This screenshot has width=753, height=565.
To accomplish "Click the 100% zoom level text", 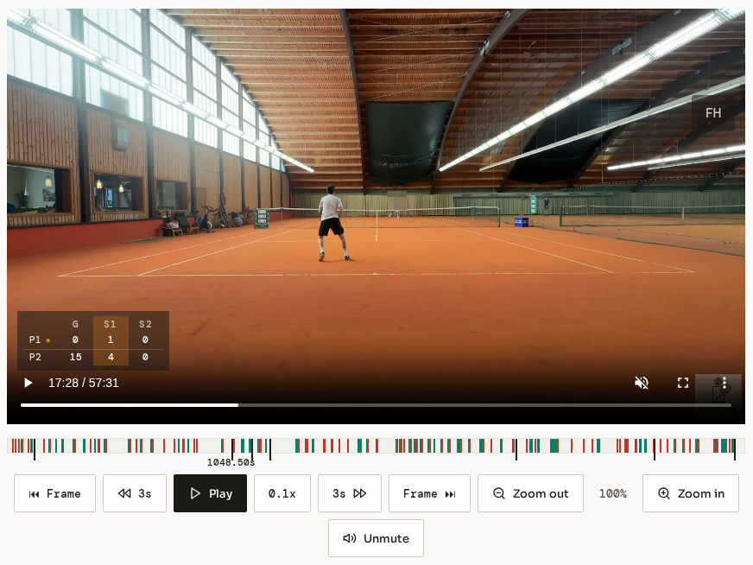I will point(613,493).
